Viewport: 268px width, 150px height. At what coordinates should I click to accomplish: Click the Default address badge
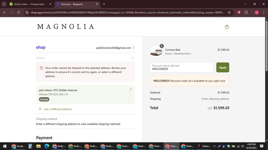44,99
